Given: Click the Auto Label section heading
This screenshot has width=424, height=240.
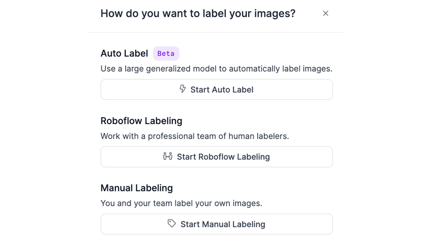Looking at the screenshot, I should [x=124, y=54].
